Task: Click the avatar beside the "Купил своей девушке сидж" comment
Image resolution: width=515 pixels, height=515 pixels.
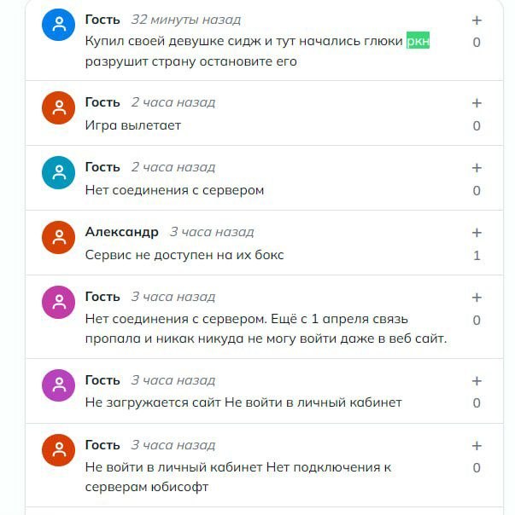Action: coord(59,25)
